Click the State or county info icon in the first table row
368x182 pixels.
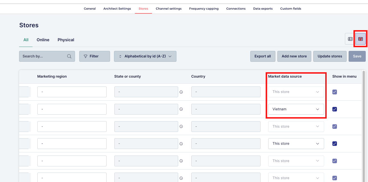pyautogui.click(x=181, y=92)
